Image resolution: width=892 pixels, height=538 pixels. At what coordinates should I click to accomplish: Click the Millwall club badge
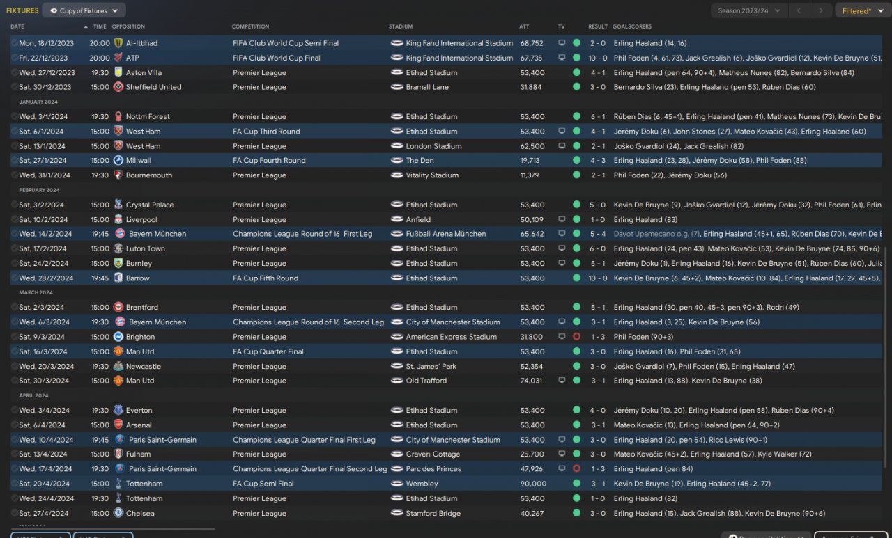pyautogui.click(x=118, y=160)
